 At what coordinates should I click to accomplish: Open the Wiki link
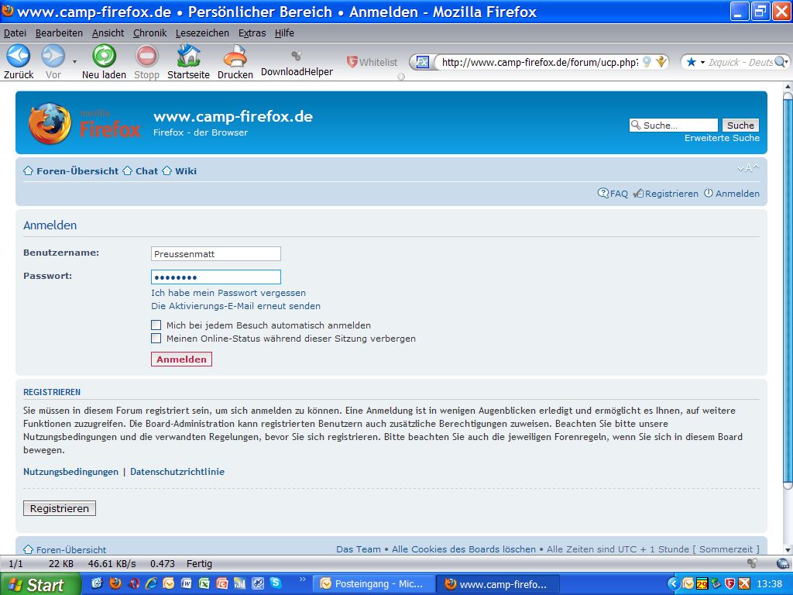click(x=186, y=171)
